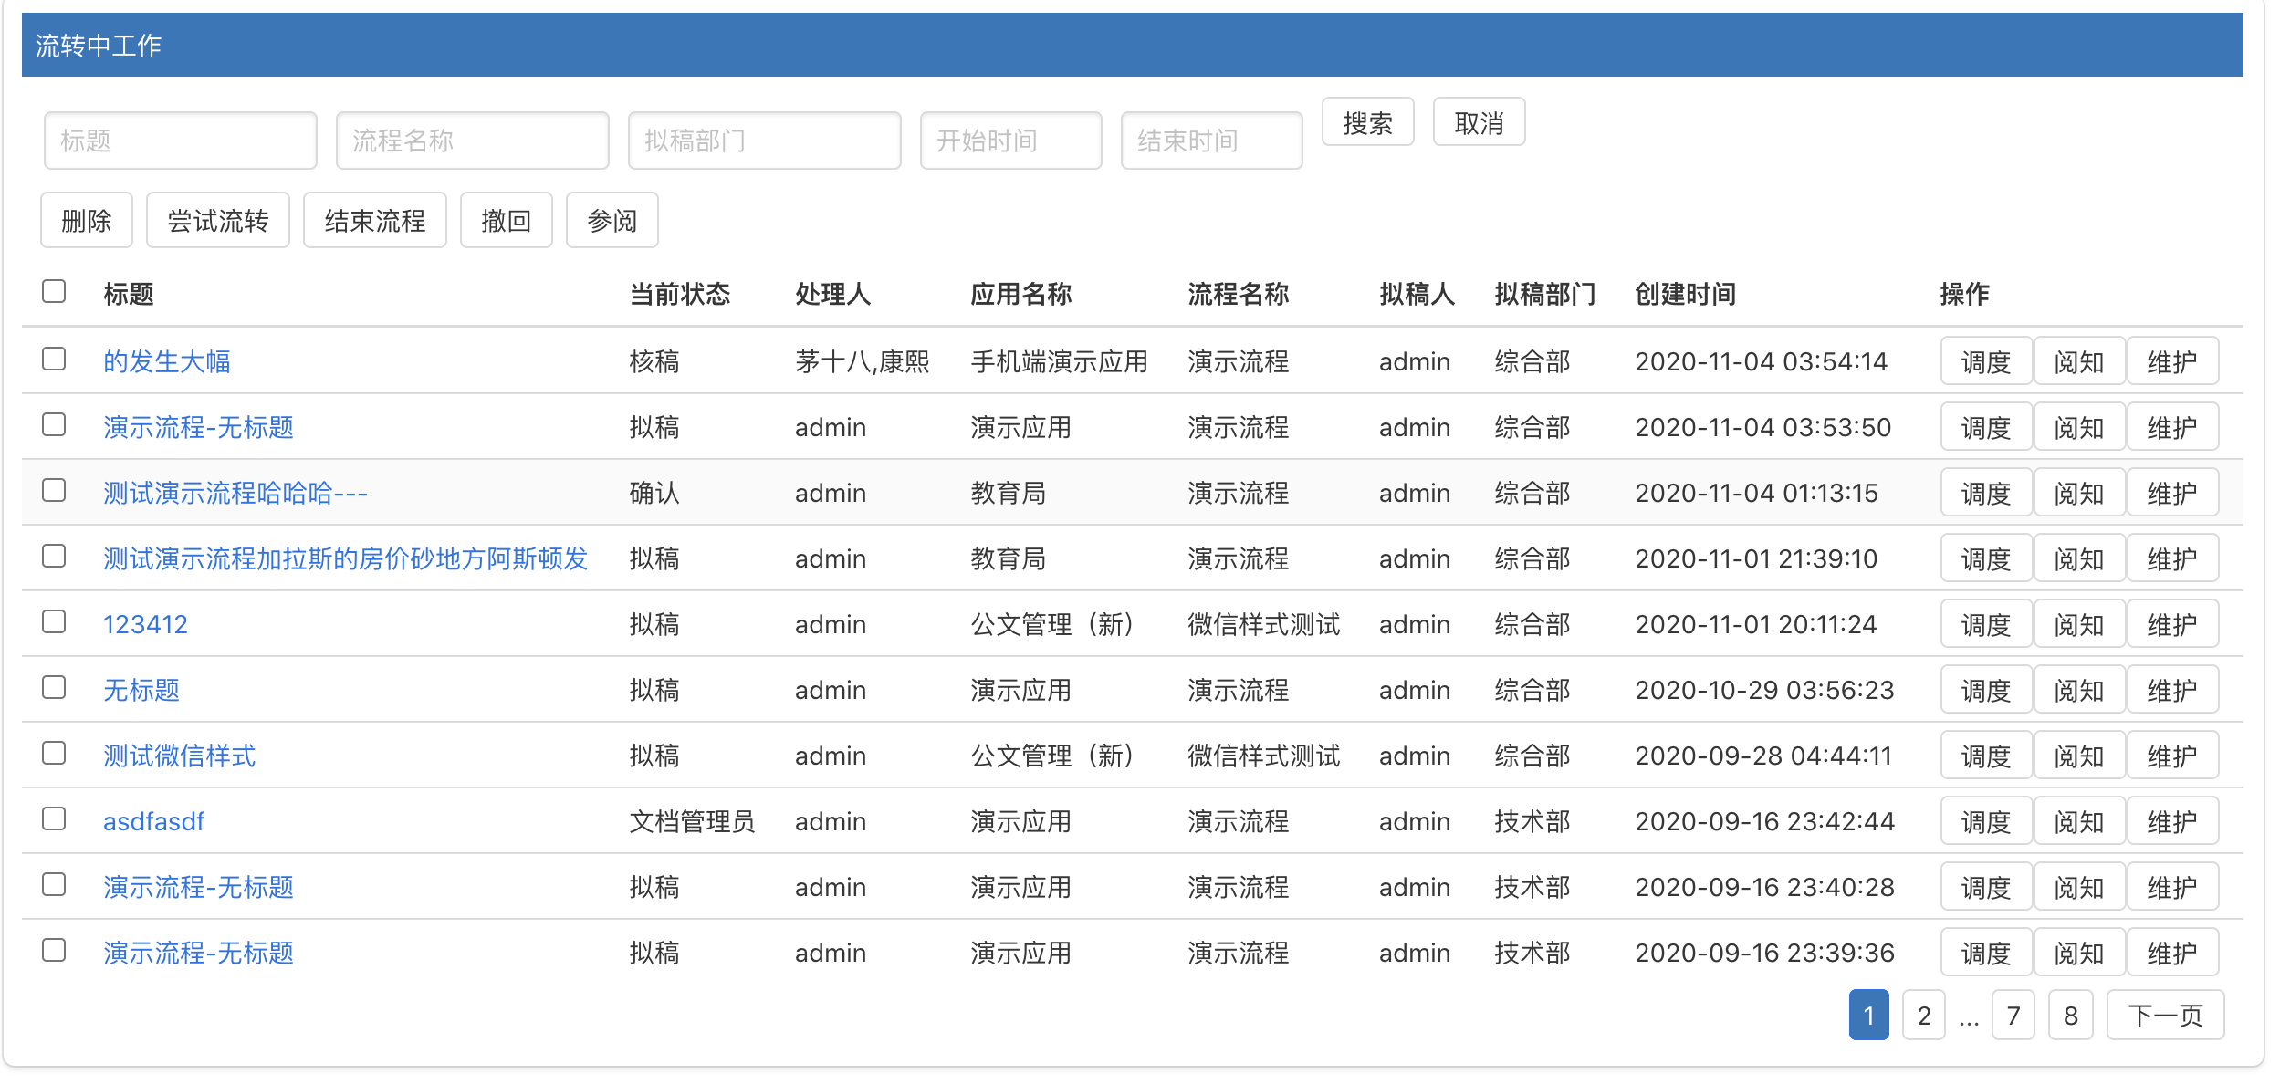Open the 测试演示流程哈哈哈--- link

click(x=235, y=493)
